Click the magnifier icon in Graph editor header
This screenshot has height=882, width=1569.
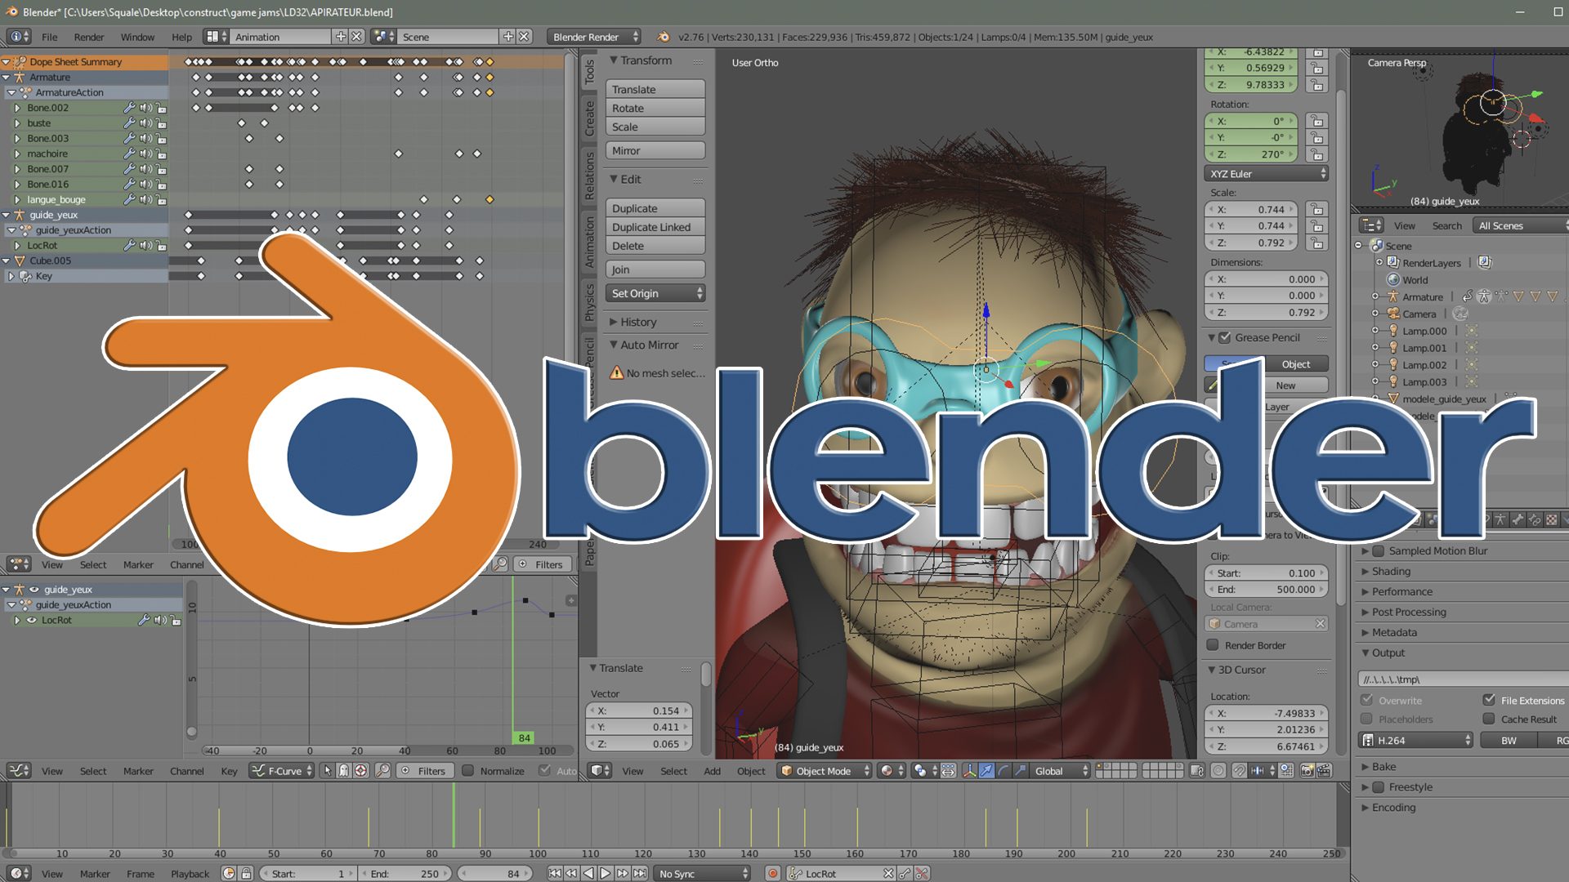point(382,771)
